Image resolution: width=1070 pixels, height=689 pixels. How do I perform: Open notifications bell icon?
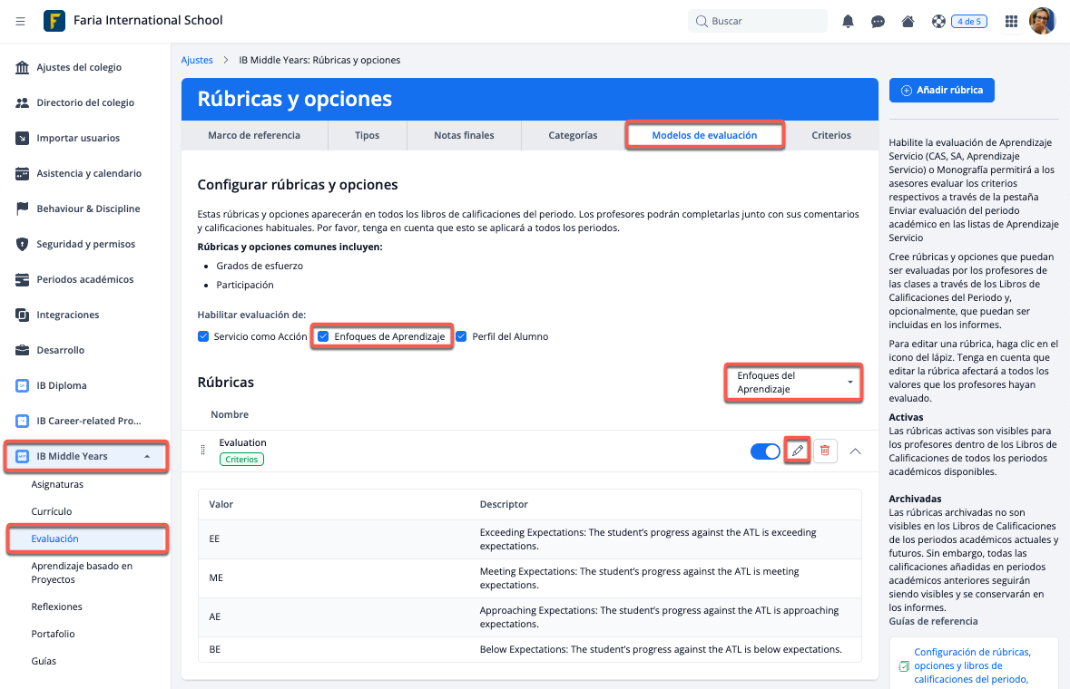click(x=848, y=21)
